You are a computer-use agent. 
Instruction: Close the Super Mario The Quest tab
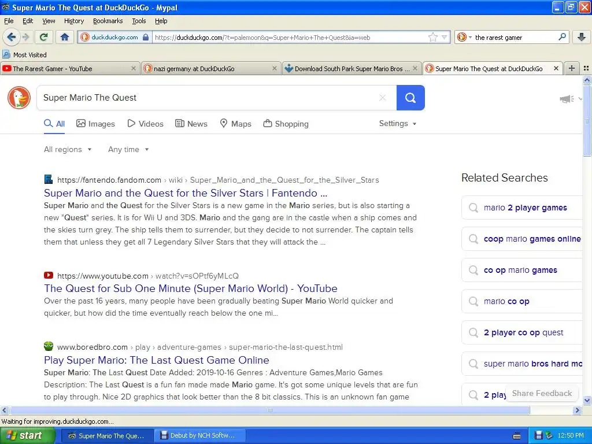tap(556, 68)
